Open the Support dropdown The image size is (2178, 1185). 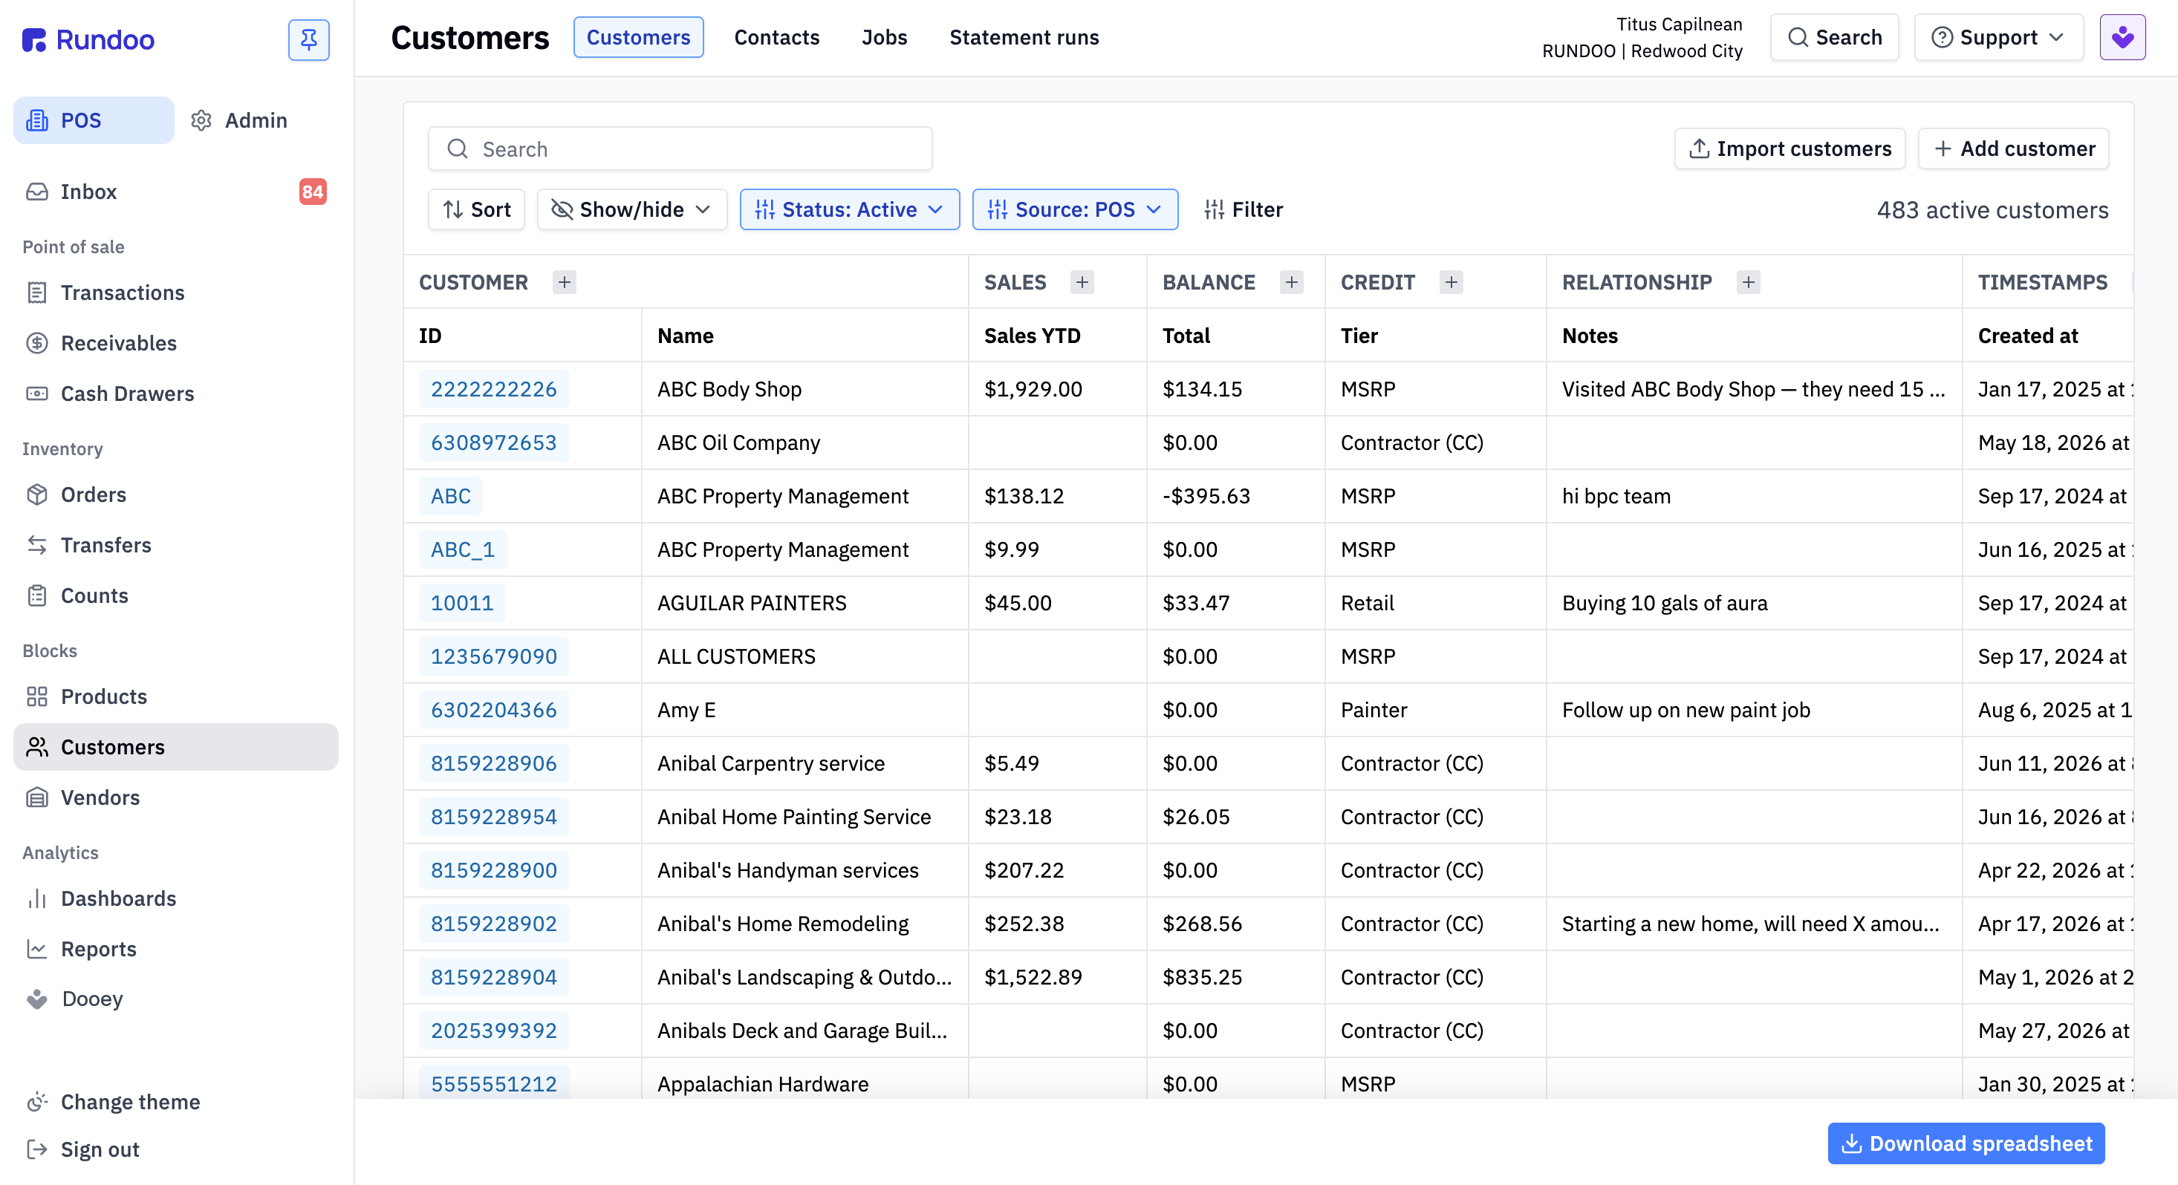click(x=1998, y=37)
